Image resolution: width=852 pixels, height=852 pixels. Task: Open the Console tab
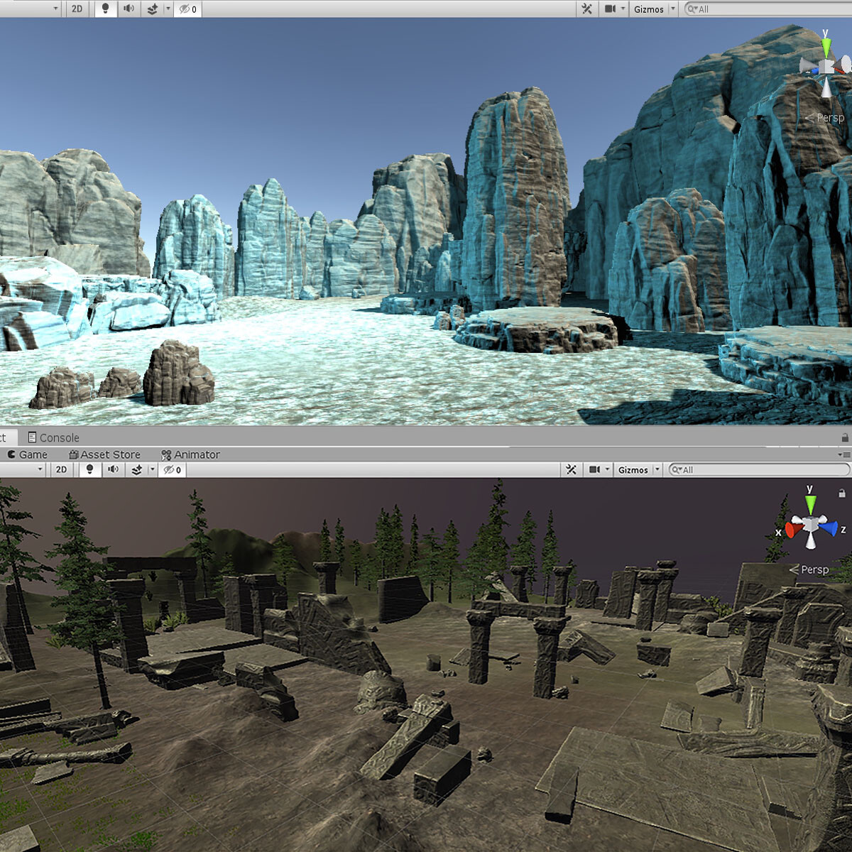coord(53,437)
